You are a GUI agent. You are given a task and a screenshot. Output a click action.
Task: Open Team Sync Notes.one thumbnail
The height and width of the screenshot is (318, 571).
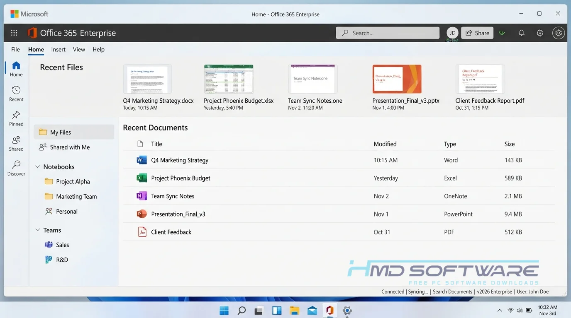pyautogui.click(x=313, y=79)
